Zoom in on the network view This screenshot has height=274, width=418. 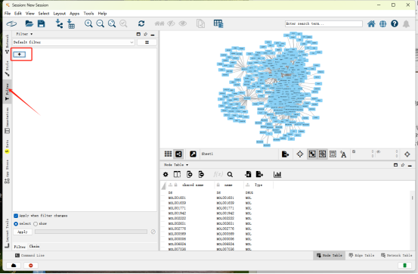pos(88,23)
